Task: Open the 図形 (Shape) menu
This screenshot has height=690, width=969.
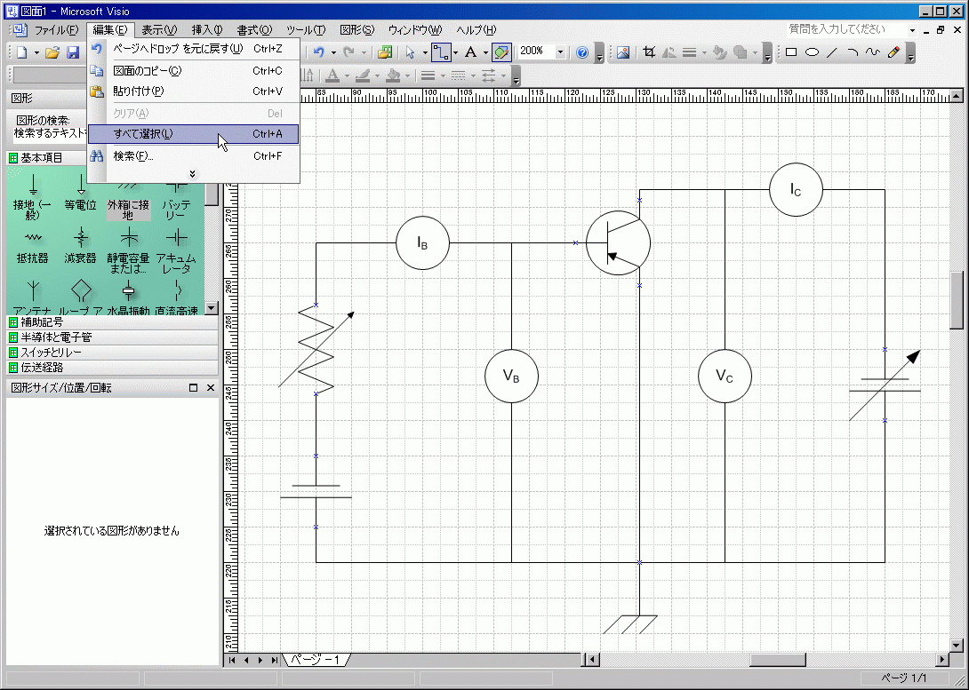Action: [x=356, y=30]
